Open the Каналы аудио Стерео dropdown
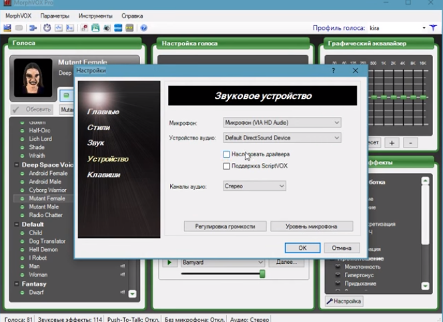This screenshot has height=322, width=443. (x=255, y=186)
